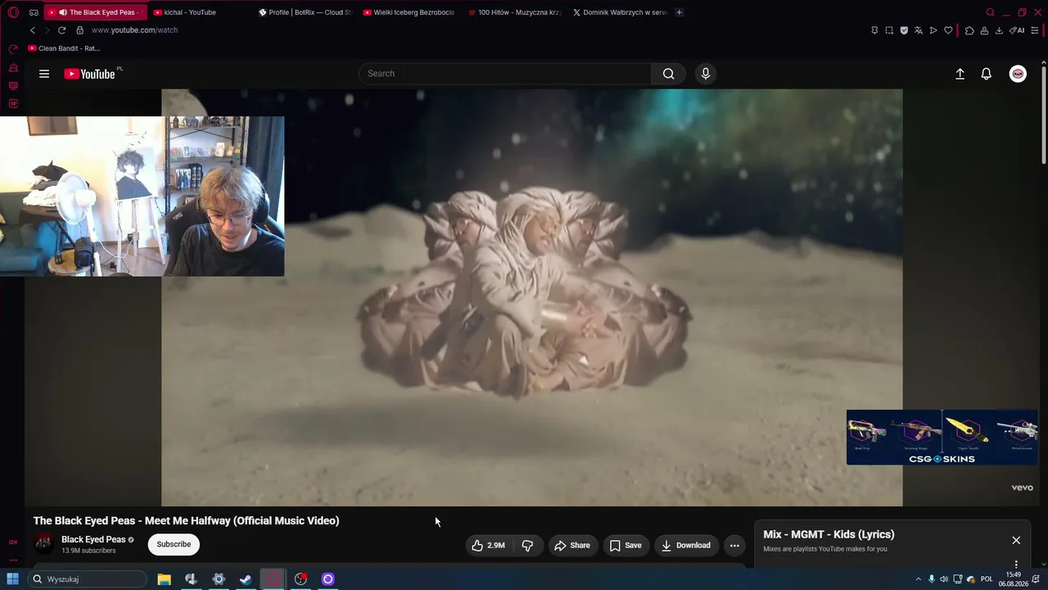Open the browser profile icon in toolbar
The width and height of the screenshot is (1048, 590).
[x=984, y=30]
